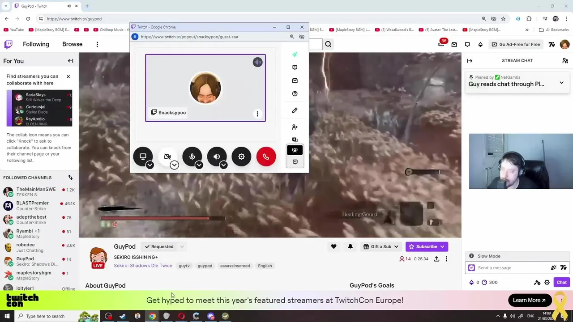Screen dimensions: 573x322
Task: Sort followed channels list
Action: coord(70,178)
